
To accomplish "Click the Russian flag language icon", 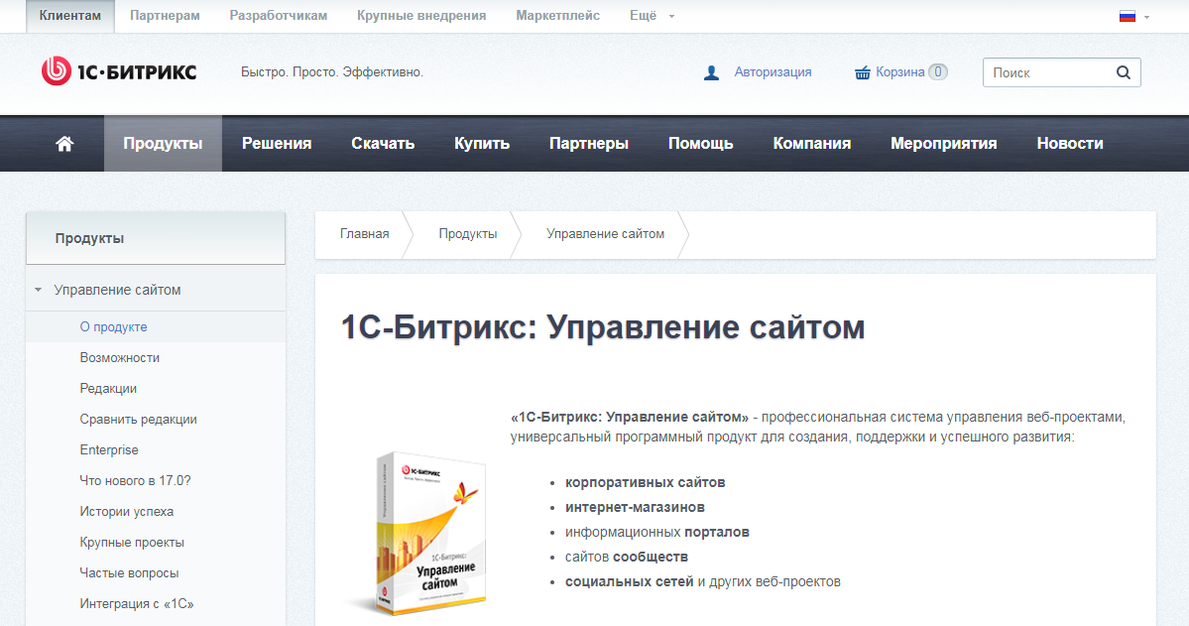I will (x=1126, y=16).
